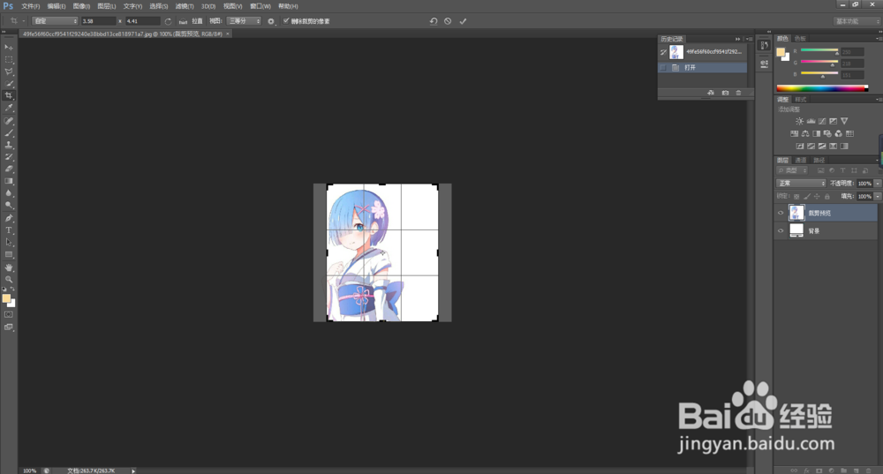The width and height of the screenshot is (883, 474).
Task: Select the Gradient tool
Action: (x=9, y=181)
